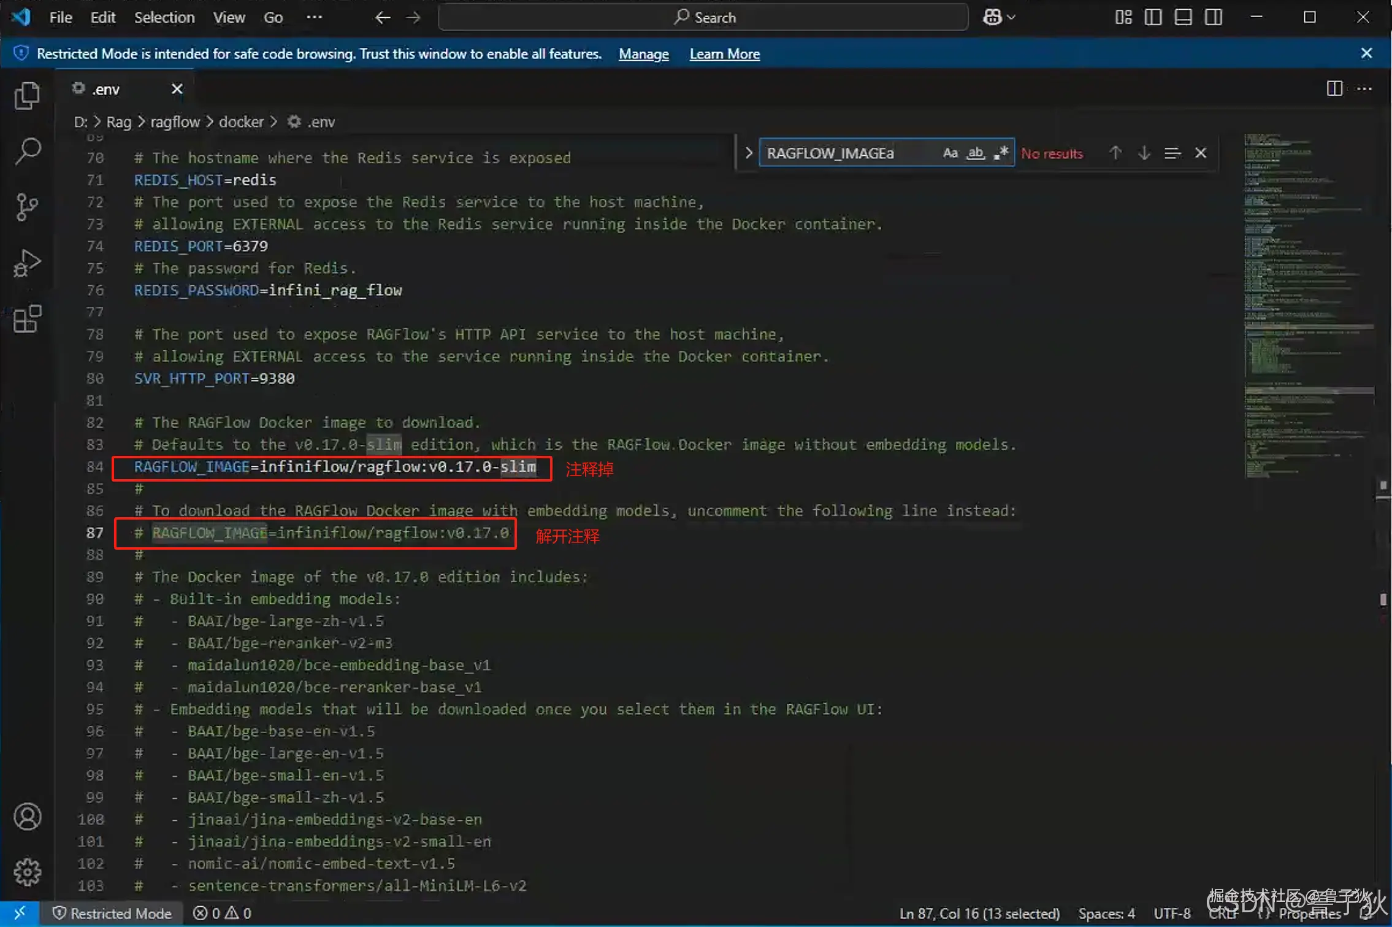1392x927 pixels.
Task: Toggle Use Regular Expression in find widget
Action: (x=1001, y=153)
